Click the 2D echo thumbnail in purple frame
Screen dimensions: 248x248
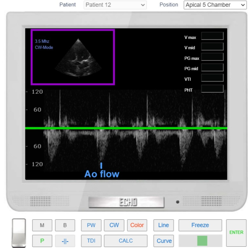pyautogui.click(x=73, y=57)
